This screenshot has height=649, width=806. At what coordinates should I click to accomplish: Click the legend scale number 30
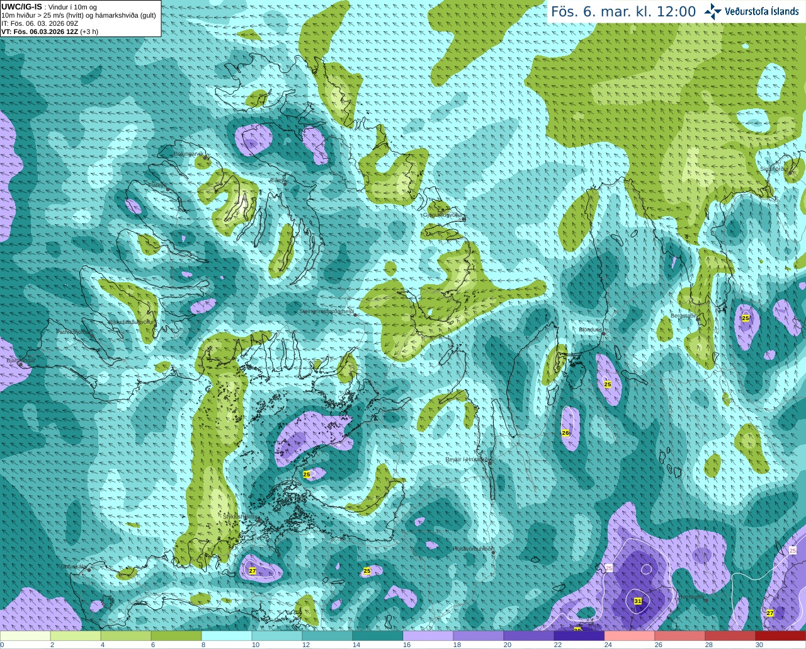coord(759,645)
